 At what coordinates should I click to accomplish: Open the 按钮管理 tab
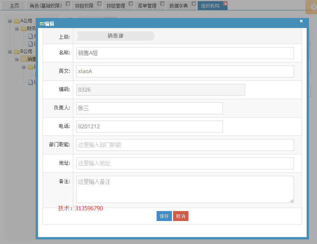116,6
